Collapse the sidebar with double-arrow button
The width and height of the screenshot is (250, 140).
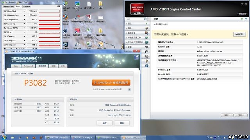[148, 19]
